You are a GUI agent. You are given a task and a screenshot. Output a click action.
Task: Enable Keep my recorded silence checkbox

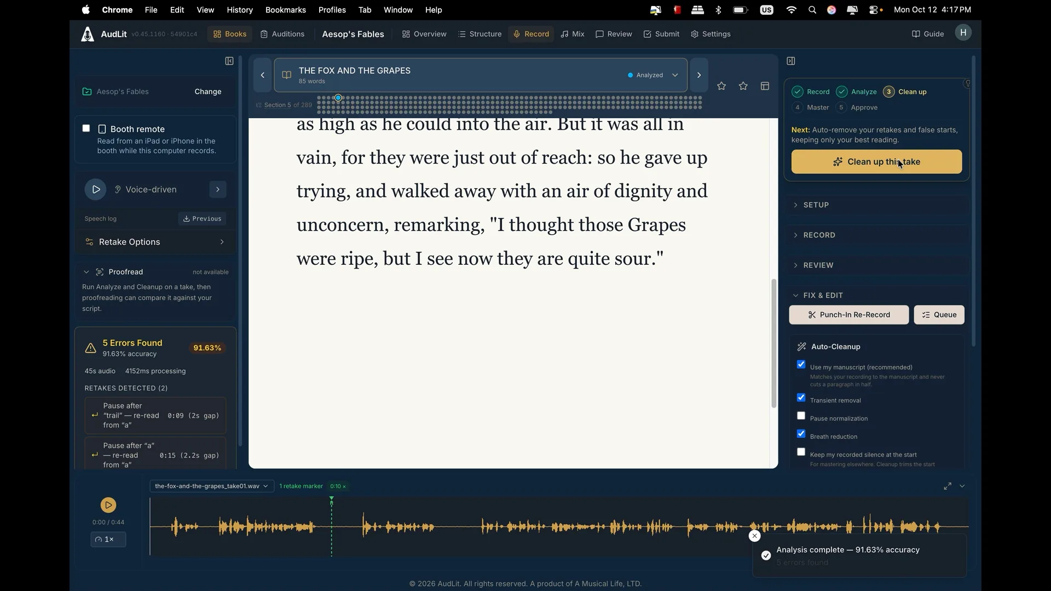pos(801,452)
